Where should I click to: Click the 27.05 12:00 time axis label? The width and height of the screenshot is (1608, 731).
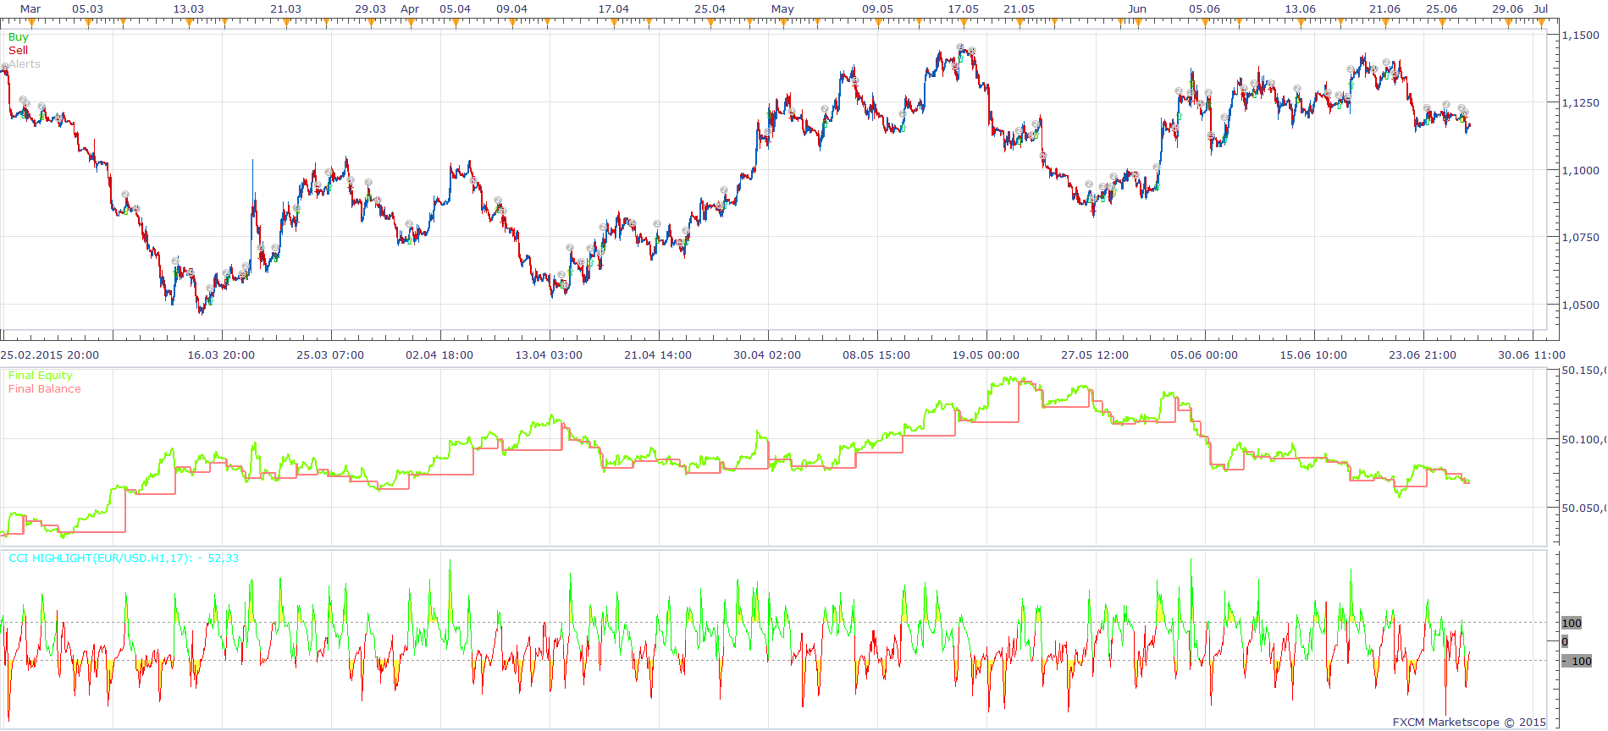click(x=1095, y=355)
